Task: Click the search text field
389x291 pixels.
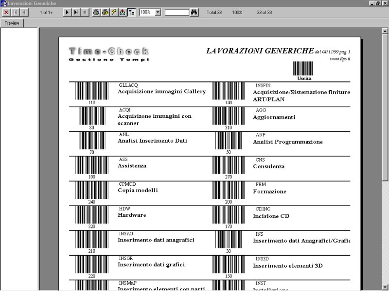Action: click(177, 13)
